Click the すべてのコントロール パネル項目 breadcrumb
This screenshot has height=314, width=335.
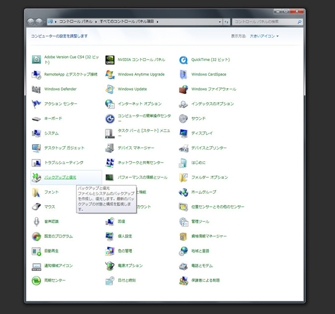127,21
